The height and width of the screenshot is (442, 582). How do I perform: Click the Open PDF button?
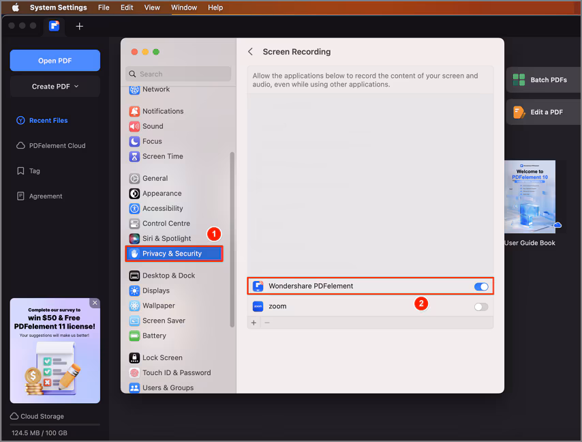point(55,61)
